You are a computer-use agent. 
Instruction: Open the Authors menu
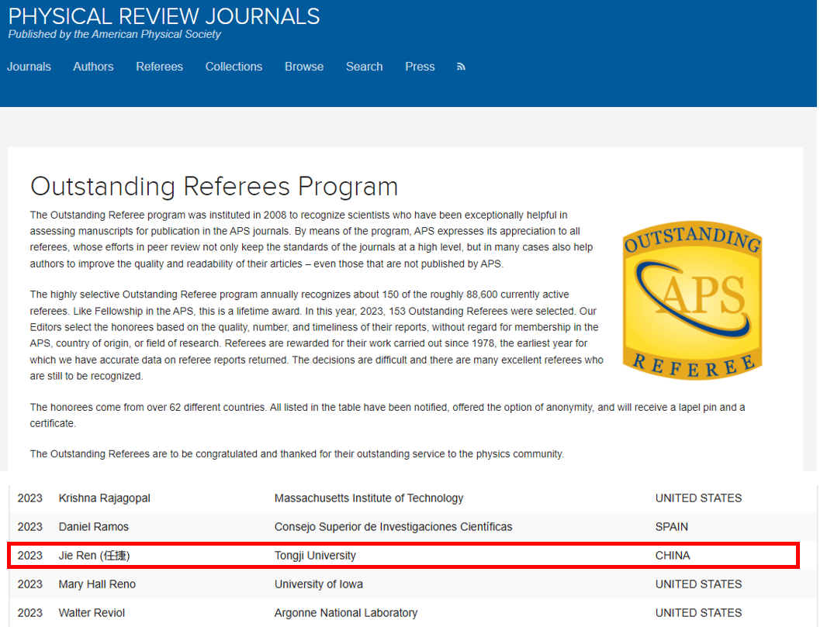(93, 67)
